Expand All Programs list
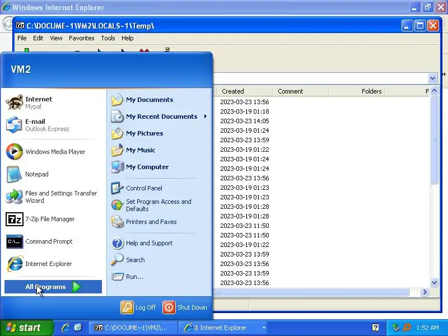448x336 pixels. click(53, 287)
